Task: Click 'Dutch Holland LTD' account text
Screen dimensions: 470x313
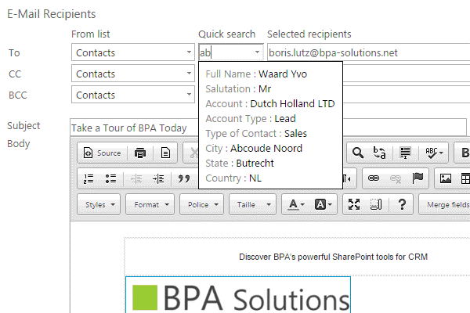Action: pyautogui.click(x=292, y=103)
